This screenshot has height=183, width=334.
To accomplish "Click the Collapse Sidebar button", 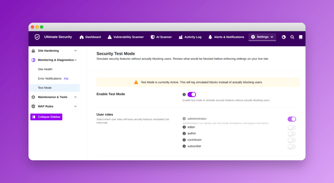I will tap(46, 117).
